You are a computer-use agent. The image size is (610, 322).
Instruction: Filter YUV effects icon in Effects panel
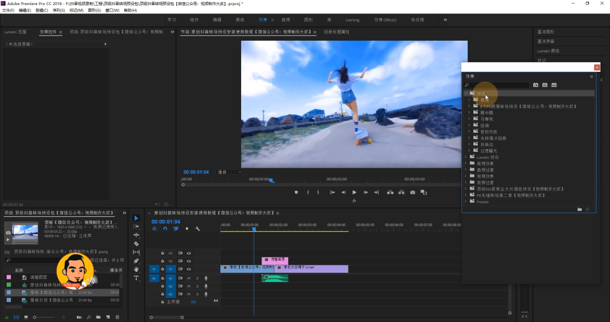[x=554, y=85]
